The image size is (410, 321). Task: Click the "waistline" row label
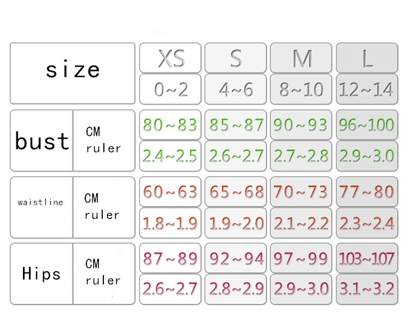point(40,203)
